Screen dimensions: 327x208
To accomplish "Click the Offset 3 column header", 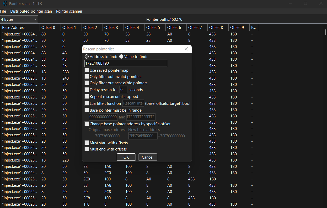I will pos(113,28).
